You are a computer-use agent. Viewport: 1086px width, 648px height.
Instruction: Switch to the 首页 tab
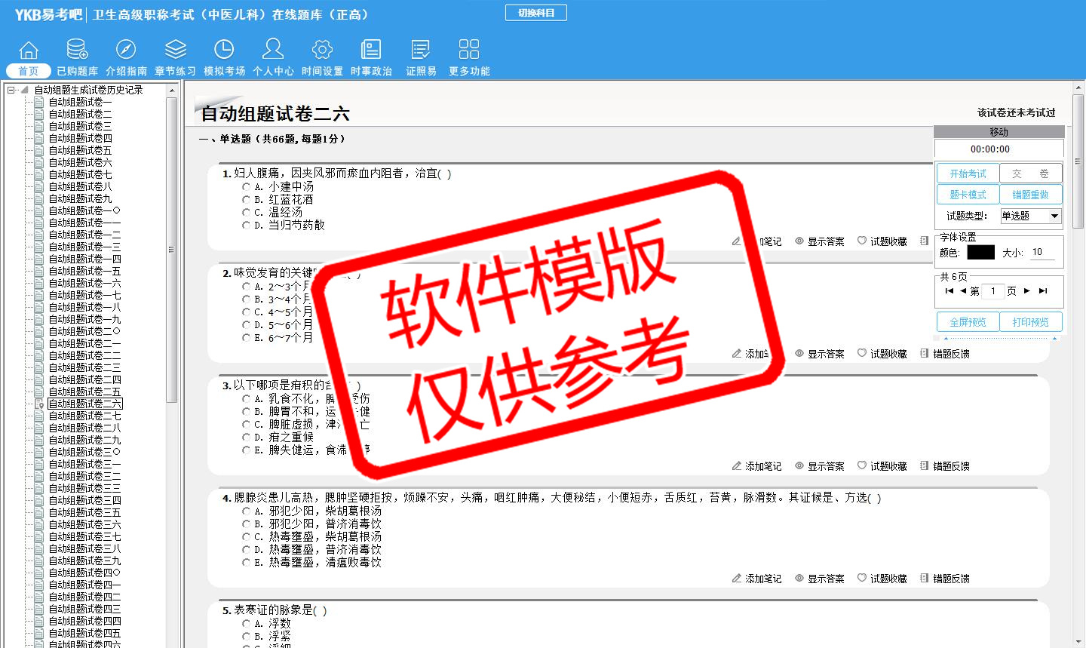click(x=29, y=71)
